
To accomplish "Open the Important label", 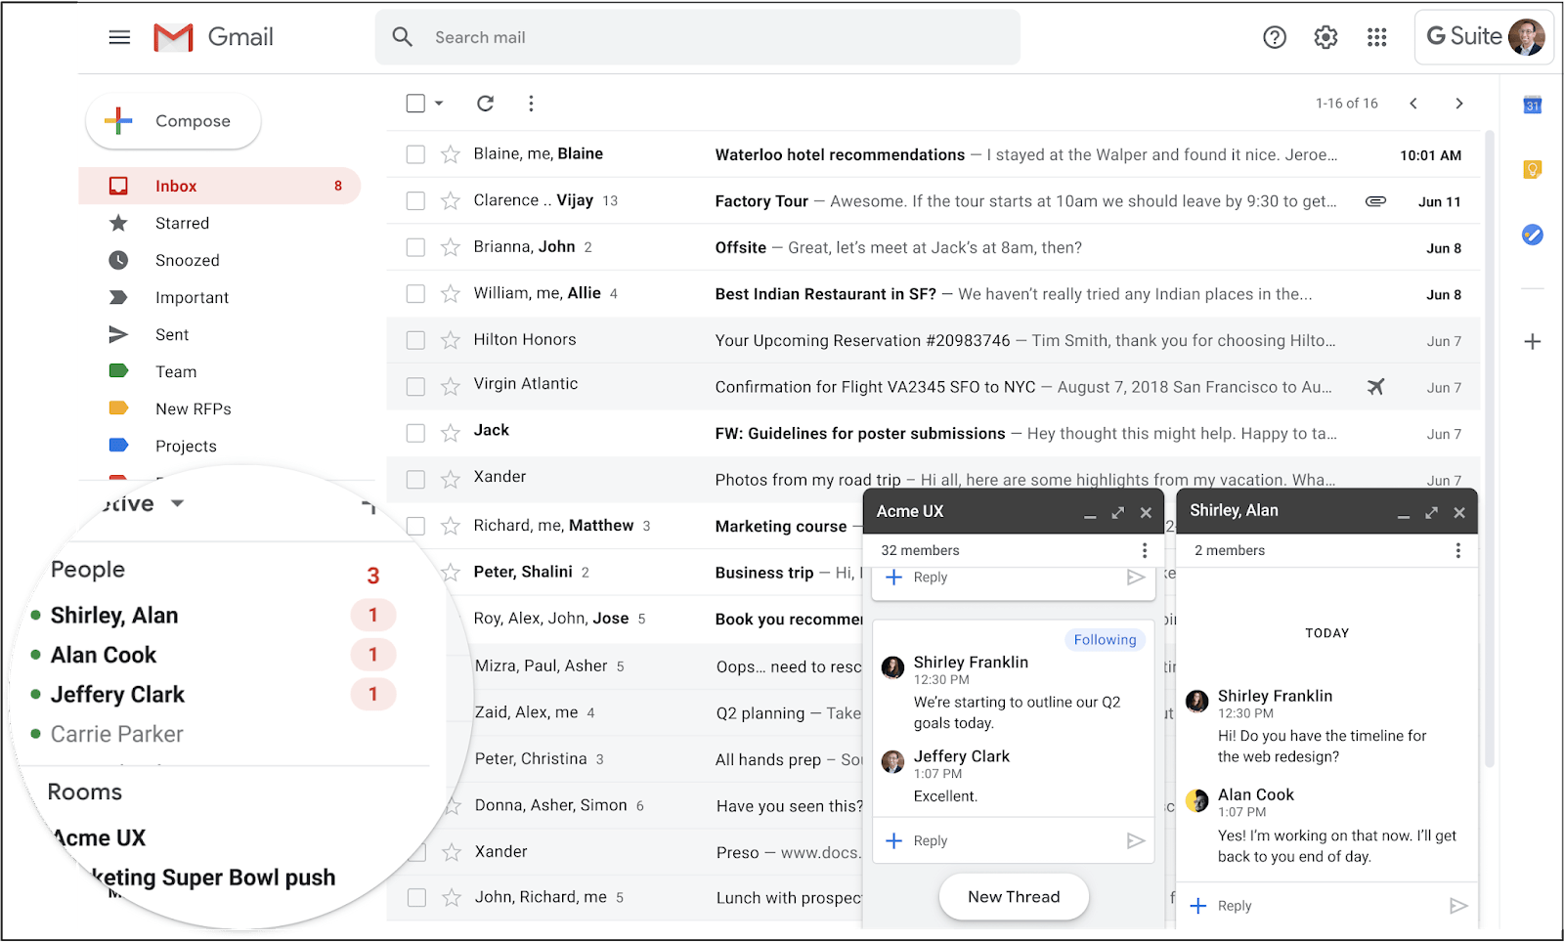I will point(192,297).
